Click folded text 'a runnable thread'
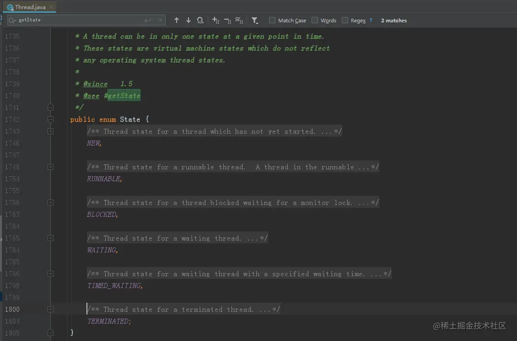The height and width of the screenshot is (341, 517). click(209, 167)
